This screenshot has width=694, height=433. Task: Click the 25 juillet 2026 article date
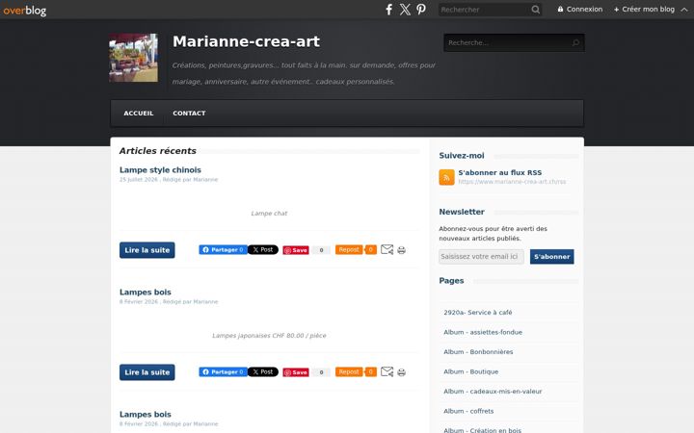[139, 180]
